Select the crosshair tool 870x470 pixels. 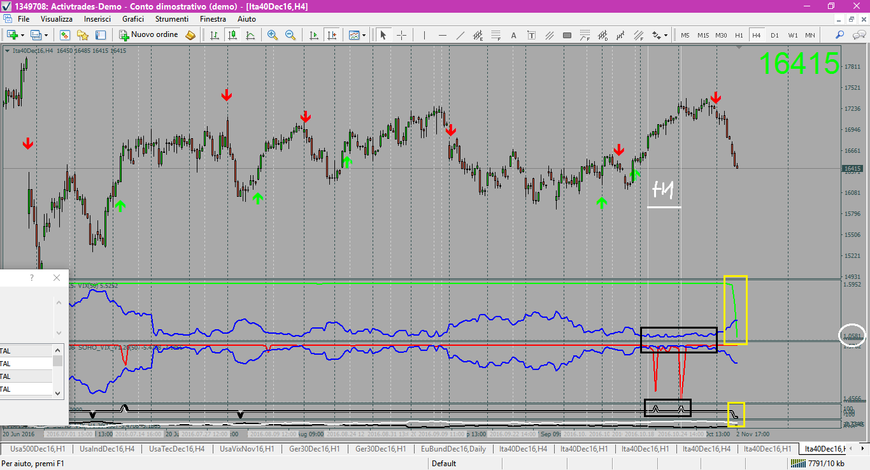[401, 35]
